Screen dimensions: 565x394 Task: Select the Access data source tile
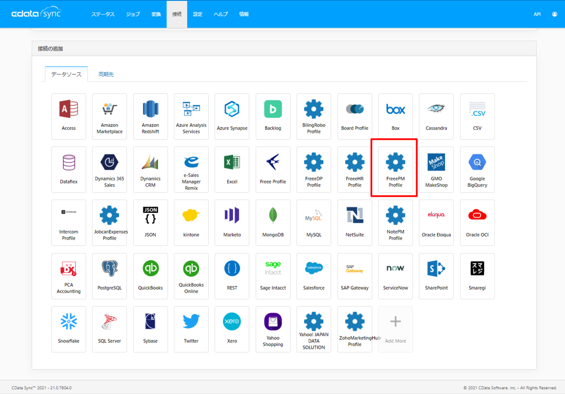tap(69, 116)
